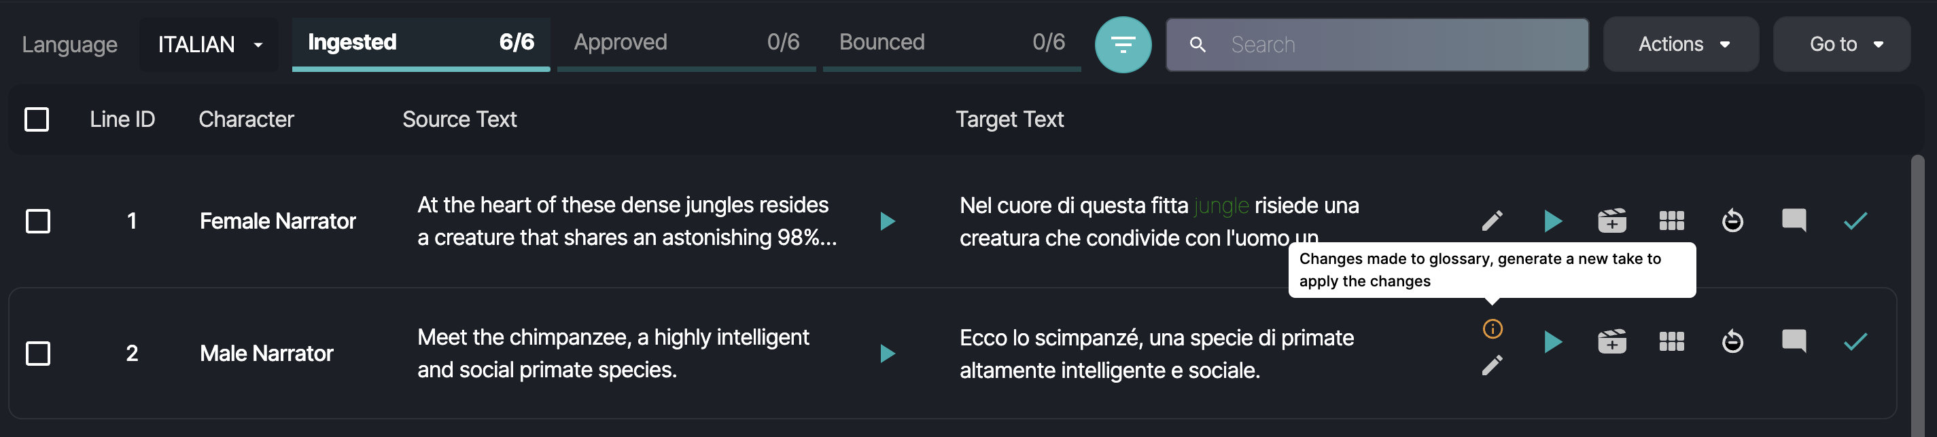Click the history revert icon for line 2
1937x437 pixels.
[x=1732, y=341]
